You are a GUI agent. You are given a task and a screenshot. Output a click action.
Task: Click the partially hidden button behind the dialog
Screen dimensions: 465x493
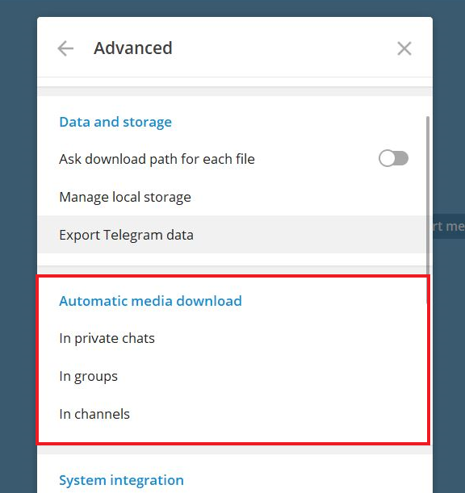coord(449,227)
